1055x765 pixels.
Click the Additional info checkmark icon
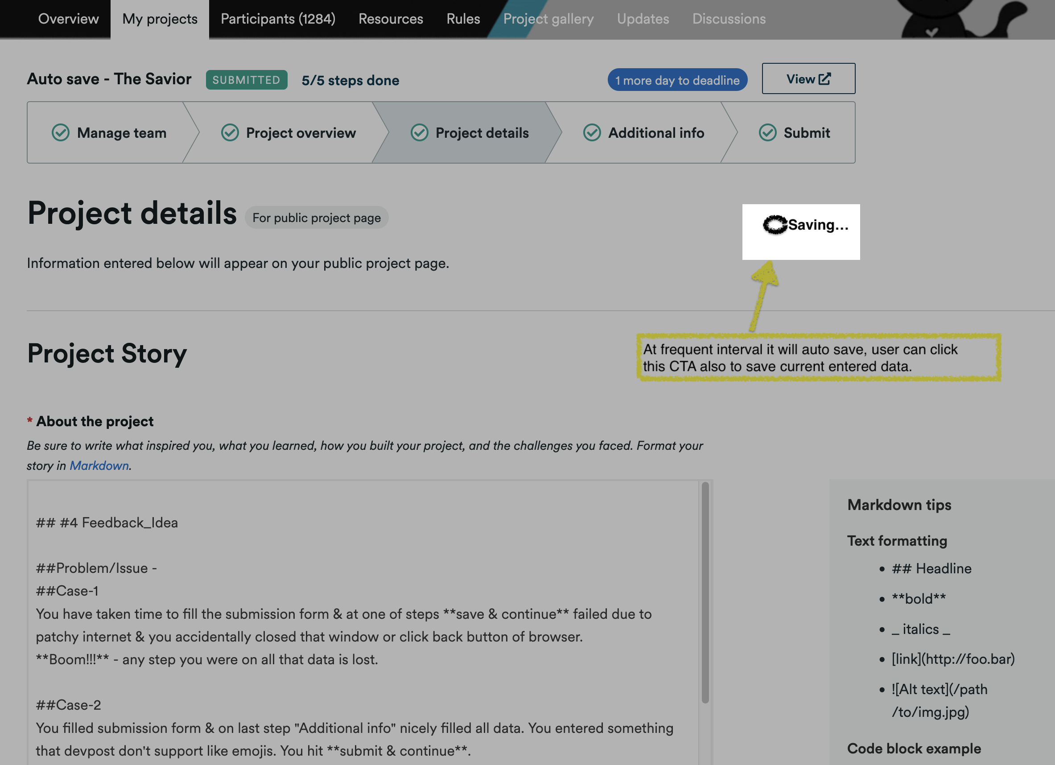(592, 132)
